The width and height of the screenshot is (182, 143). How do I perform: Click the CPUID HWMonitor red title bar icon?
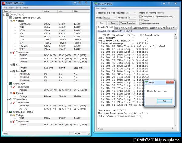coord(4,3)
